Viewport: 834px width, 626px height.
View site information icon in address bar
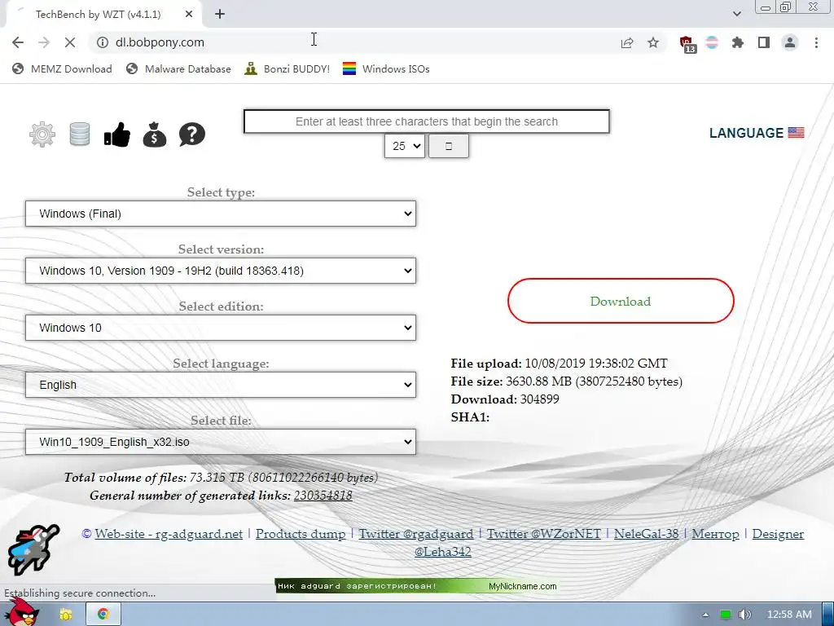103,42
